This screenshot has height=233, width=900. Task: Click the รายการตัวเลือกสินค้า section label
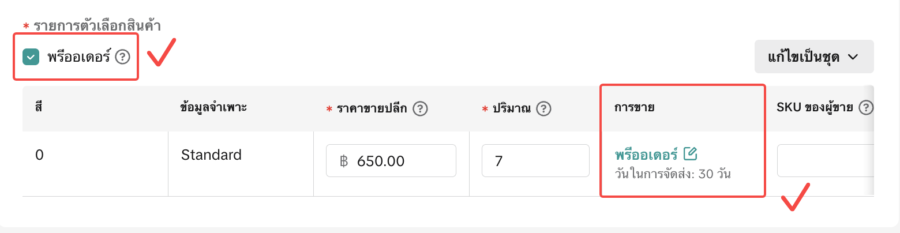[x=97, y=25]
